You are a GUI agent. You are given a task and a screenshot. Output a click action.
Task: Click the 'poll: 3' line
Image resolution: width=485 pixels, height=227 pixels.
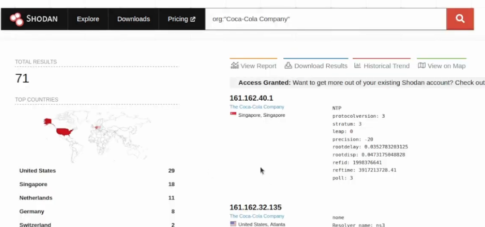coord(342,178)
